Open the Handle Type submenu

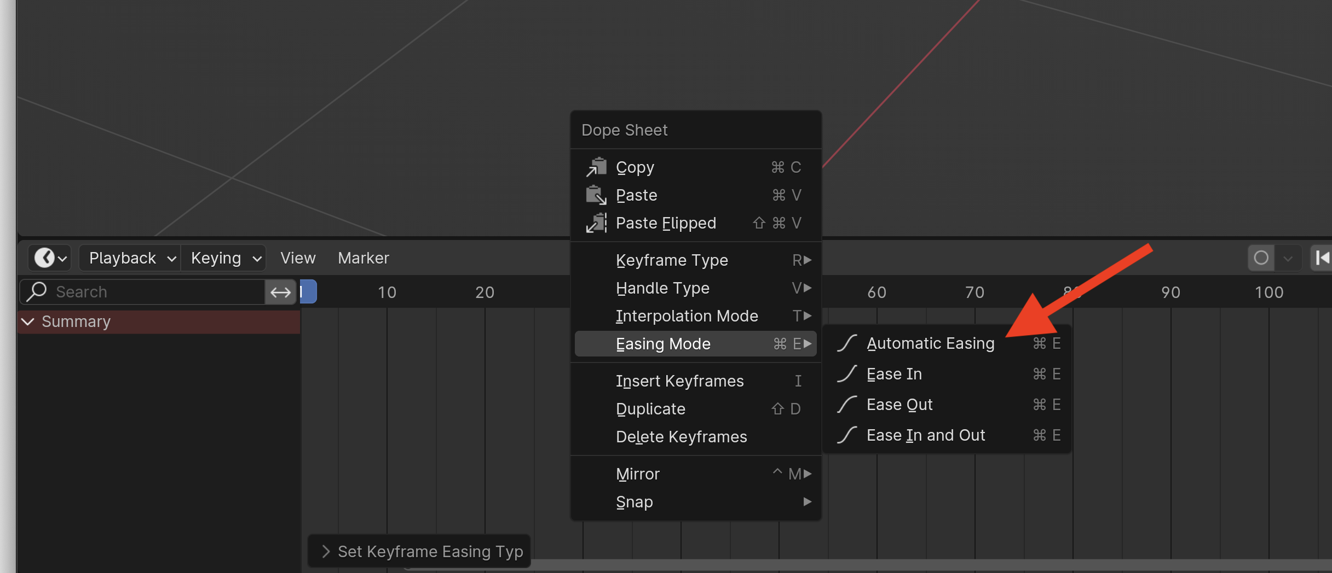click(695, 288)
